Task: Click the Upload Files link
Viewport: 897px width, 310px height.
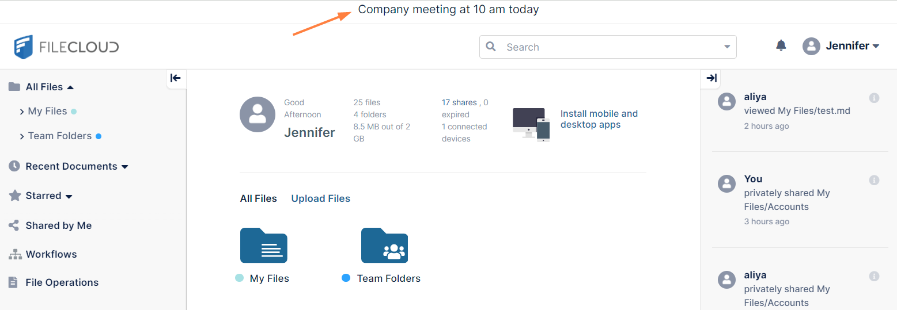Action: coord(320,198)
